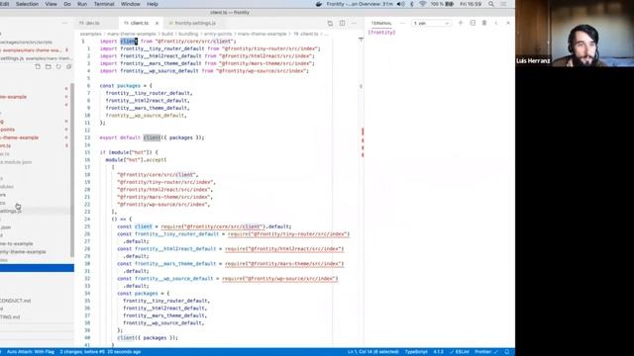634x356 pixels.
Task: Open the Terminal menu
Action: coord(104,4)
